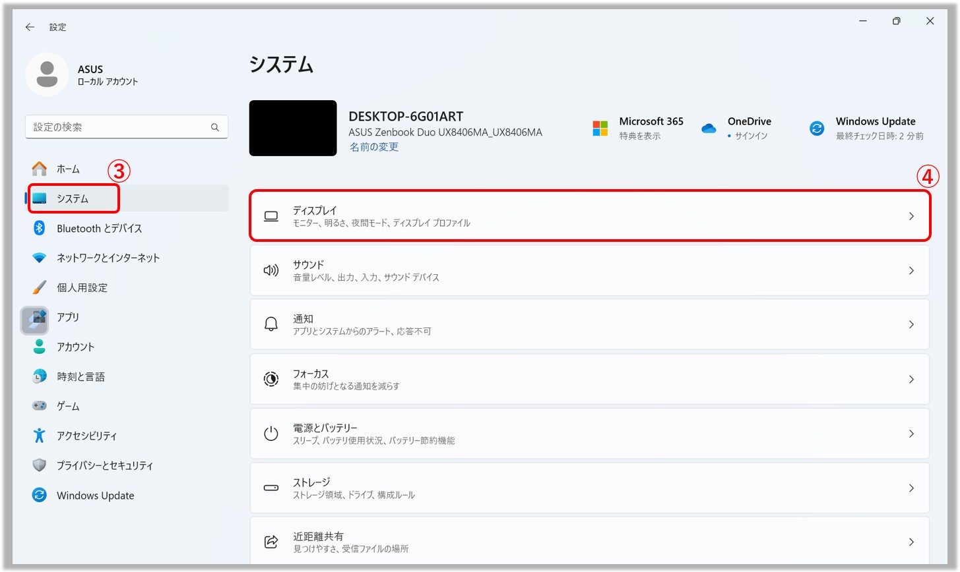This screenshot has width=960, height=572.
Task: Open アプリ settings category
Action: coord(127,317)
